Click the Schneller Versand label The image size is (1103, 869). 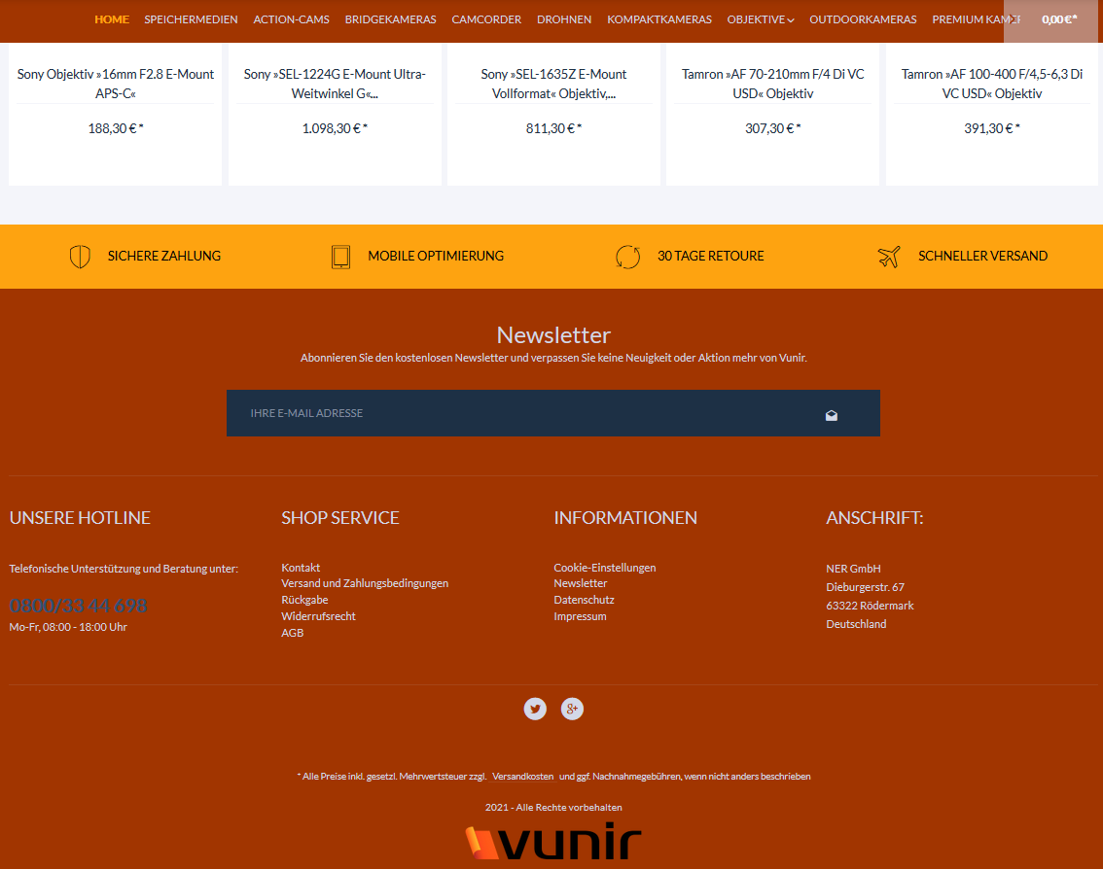[982, 257]
